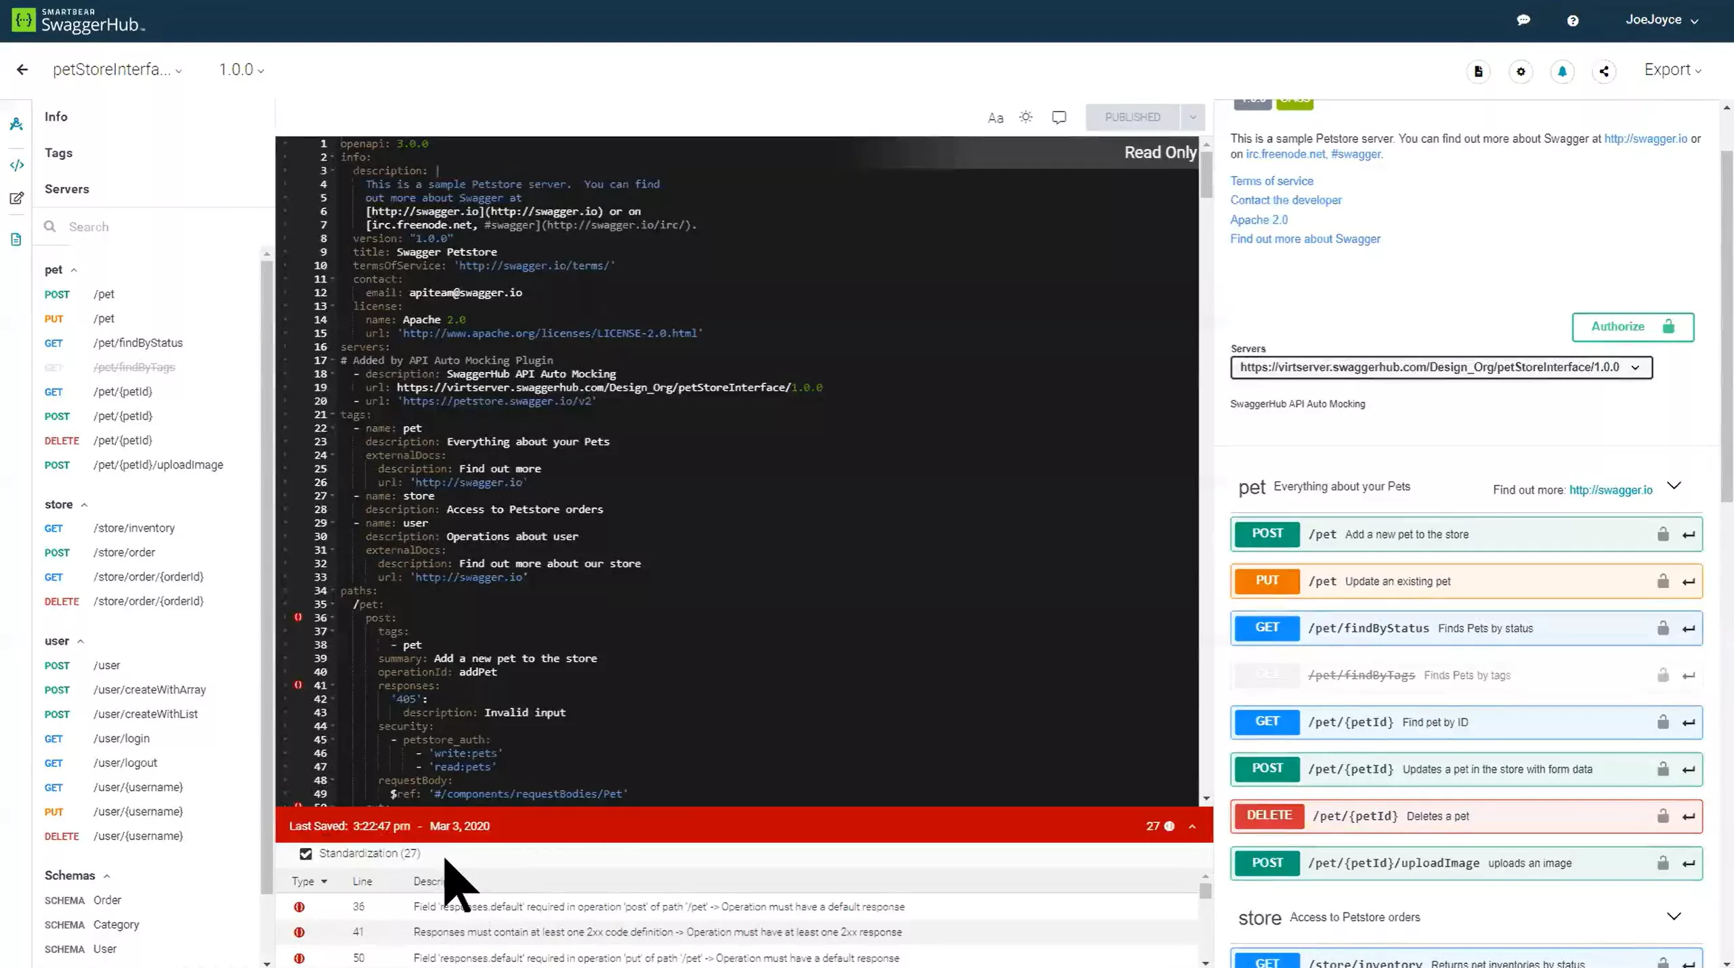This screenshot has width=1734, height=968.
Task: Open the help question mark icon
Action: point(1572,20)
